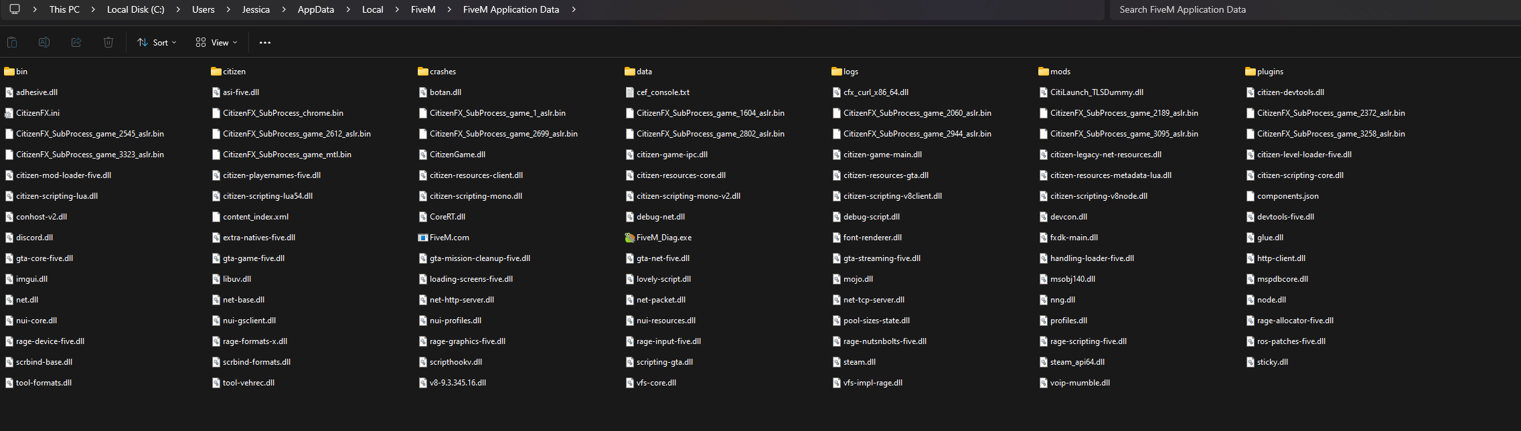Click the PC monitor icon in the address bar
This screenshot has height=431, width=1521.
[x=15, y=9]
